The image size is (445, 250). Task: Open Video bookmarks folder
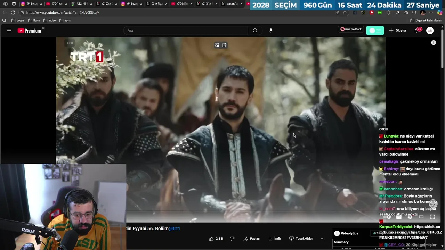coord(50,20)
